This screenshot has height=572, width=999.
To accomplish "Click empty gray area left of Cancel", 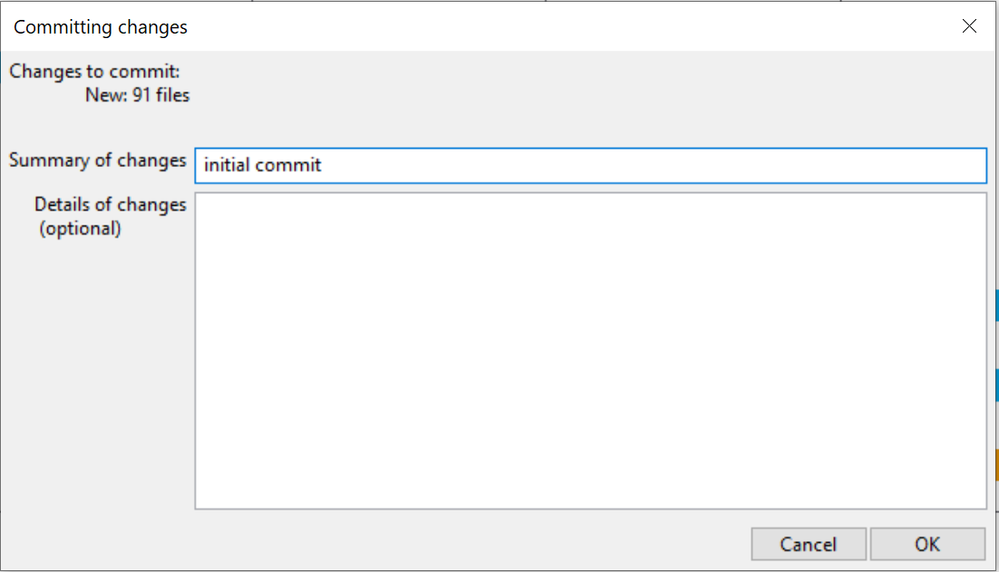I will [x=453, y=544].
